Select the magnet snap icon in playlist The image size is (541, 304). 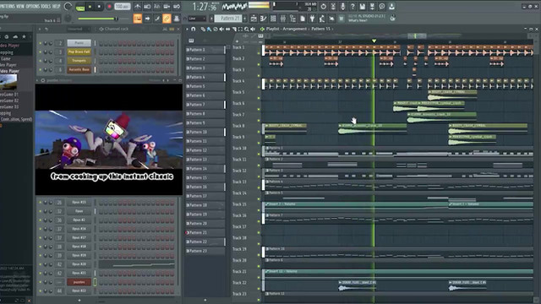(x=194, y=30)
